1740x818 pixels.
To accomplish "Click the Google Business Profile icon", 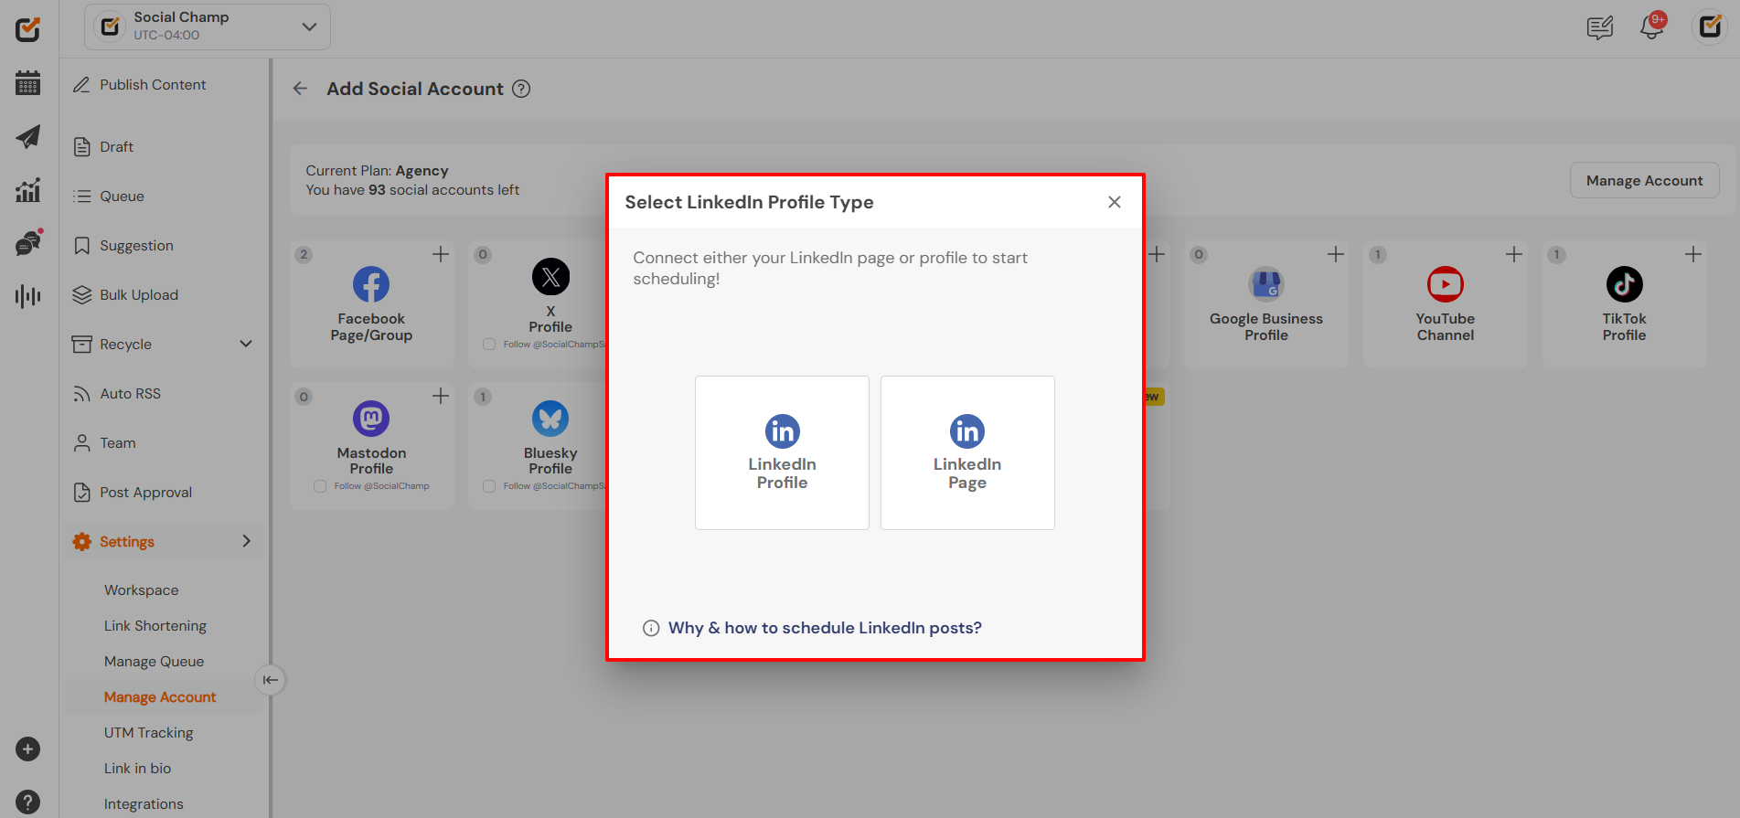I will 1266,284.
